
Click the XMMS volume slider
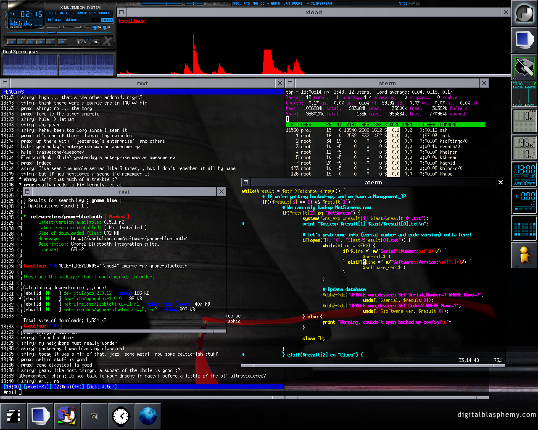coord(60,27)
